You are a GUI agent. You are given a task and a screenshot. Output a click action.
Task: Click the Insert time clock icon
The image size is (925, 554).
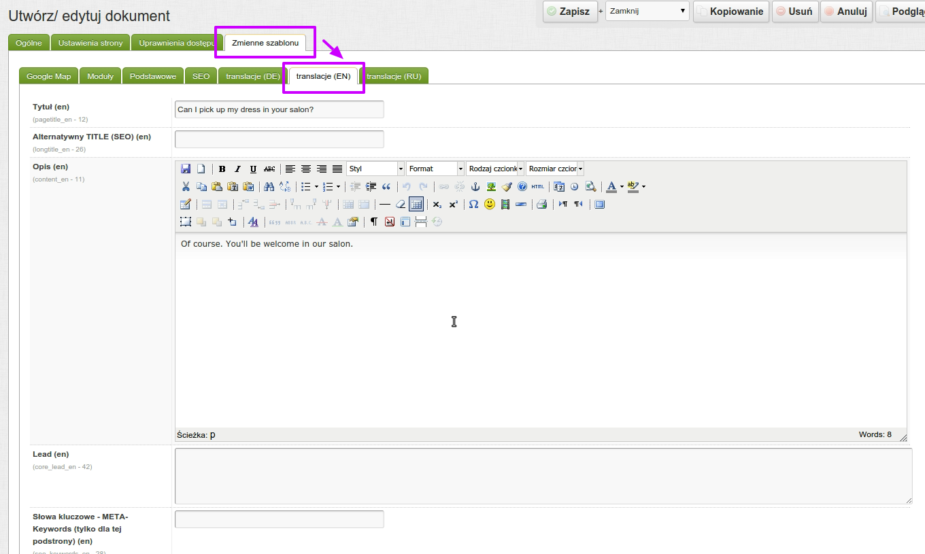(574, 186)
